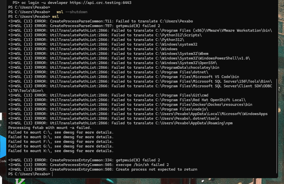Click the 'Failed to mount G:\' line

click(61, 146)
